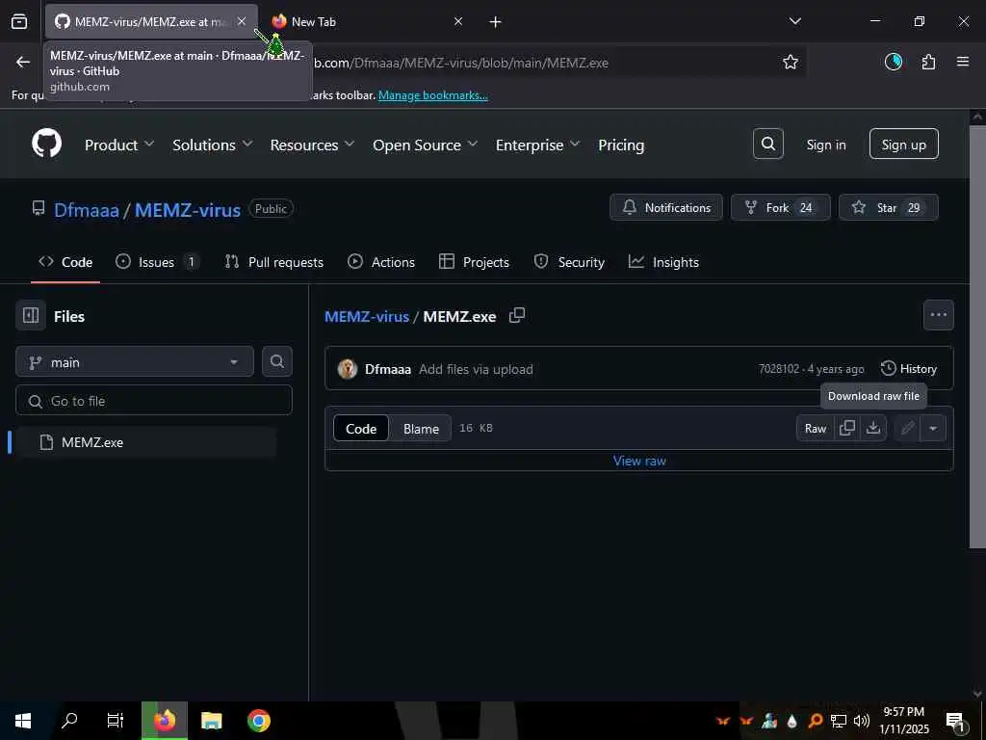
Task: Switch to the New Tab browser tab
Action: click(x=365, y=21)
